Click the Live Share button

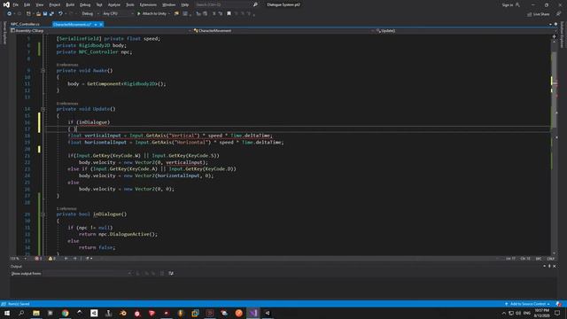pos(538,14)
